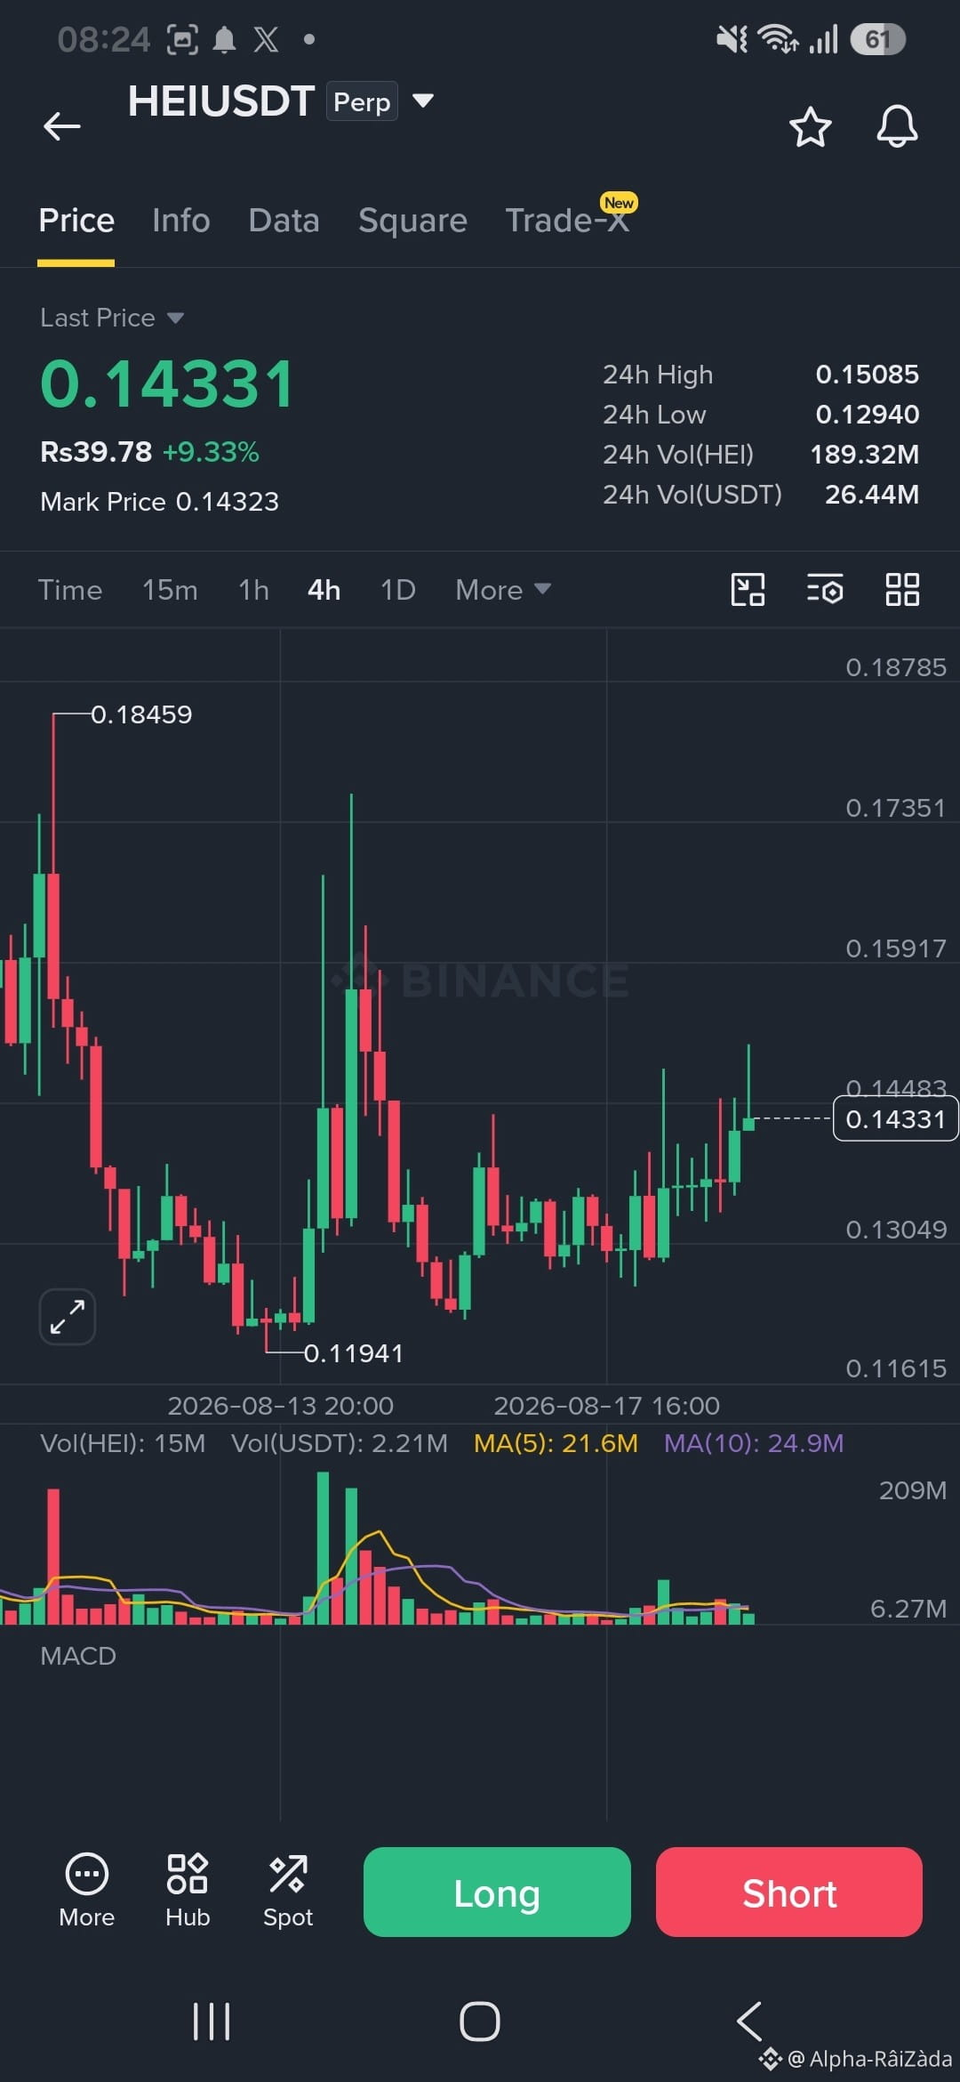Tap the Vol(HEI): 15M label
The width and height of the screenshot is (960, 2082).
click(123, 1443)
